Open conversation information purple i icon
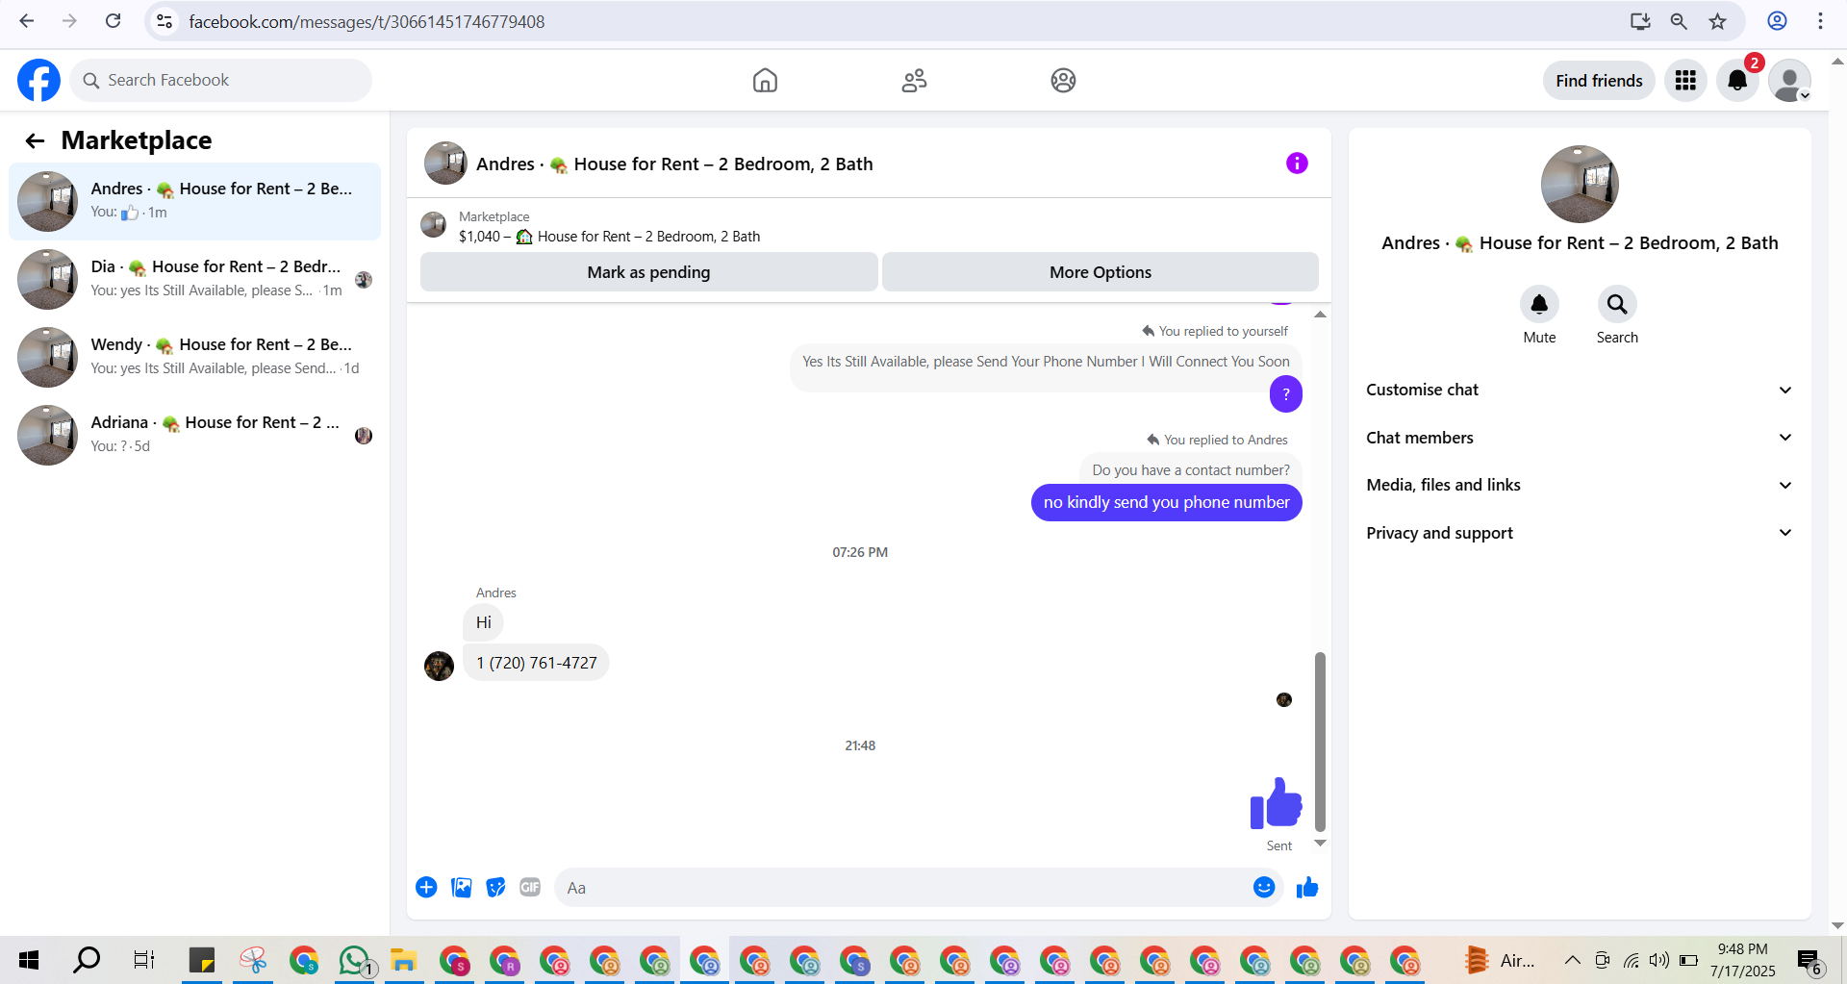The image size is (1847, 984). 1297,164
